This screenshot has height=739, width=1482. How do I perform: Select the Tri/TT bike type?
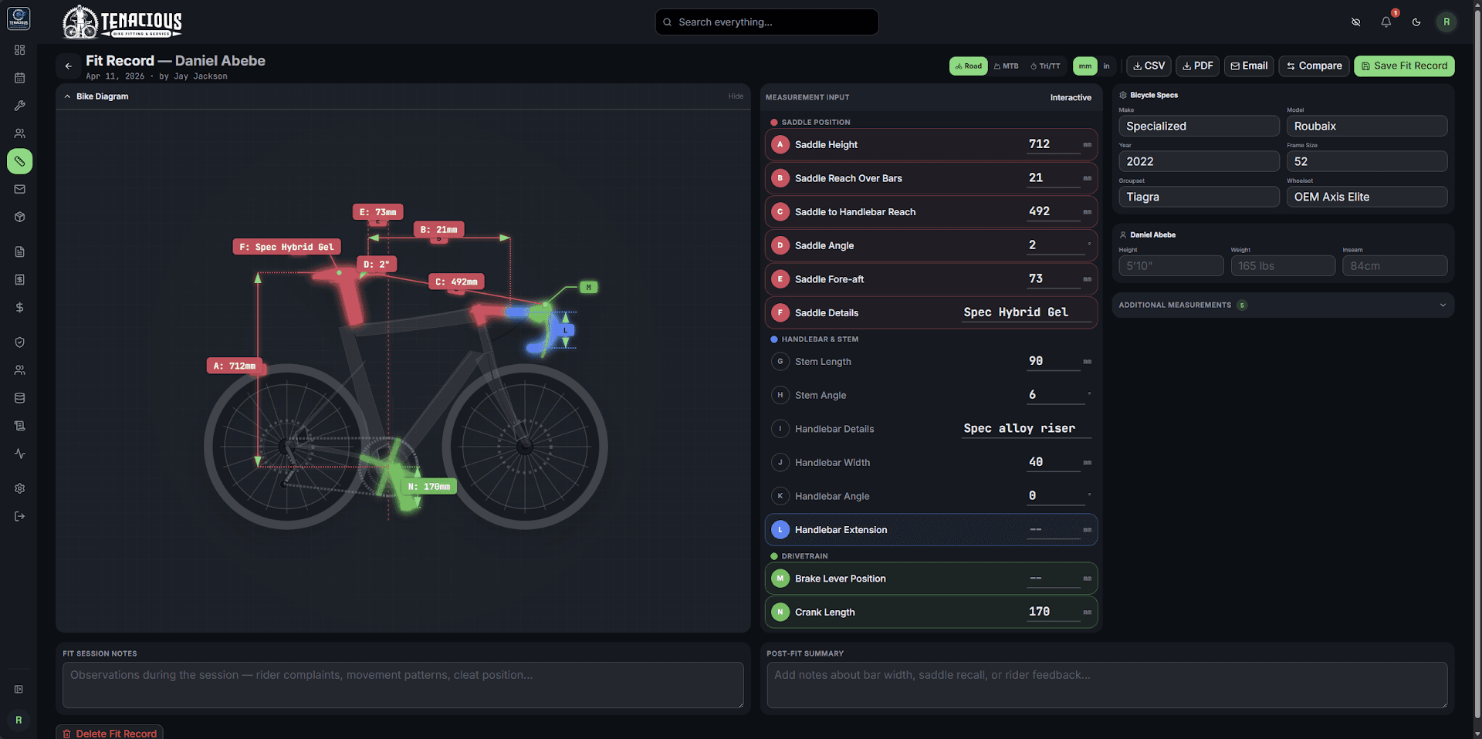coord(1046,66)
